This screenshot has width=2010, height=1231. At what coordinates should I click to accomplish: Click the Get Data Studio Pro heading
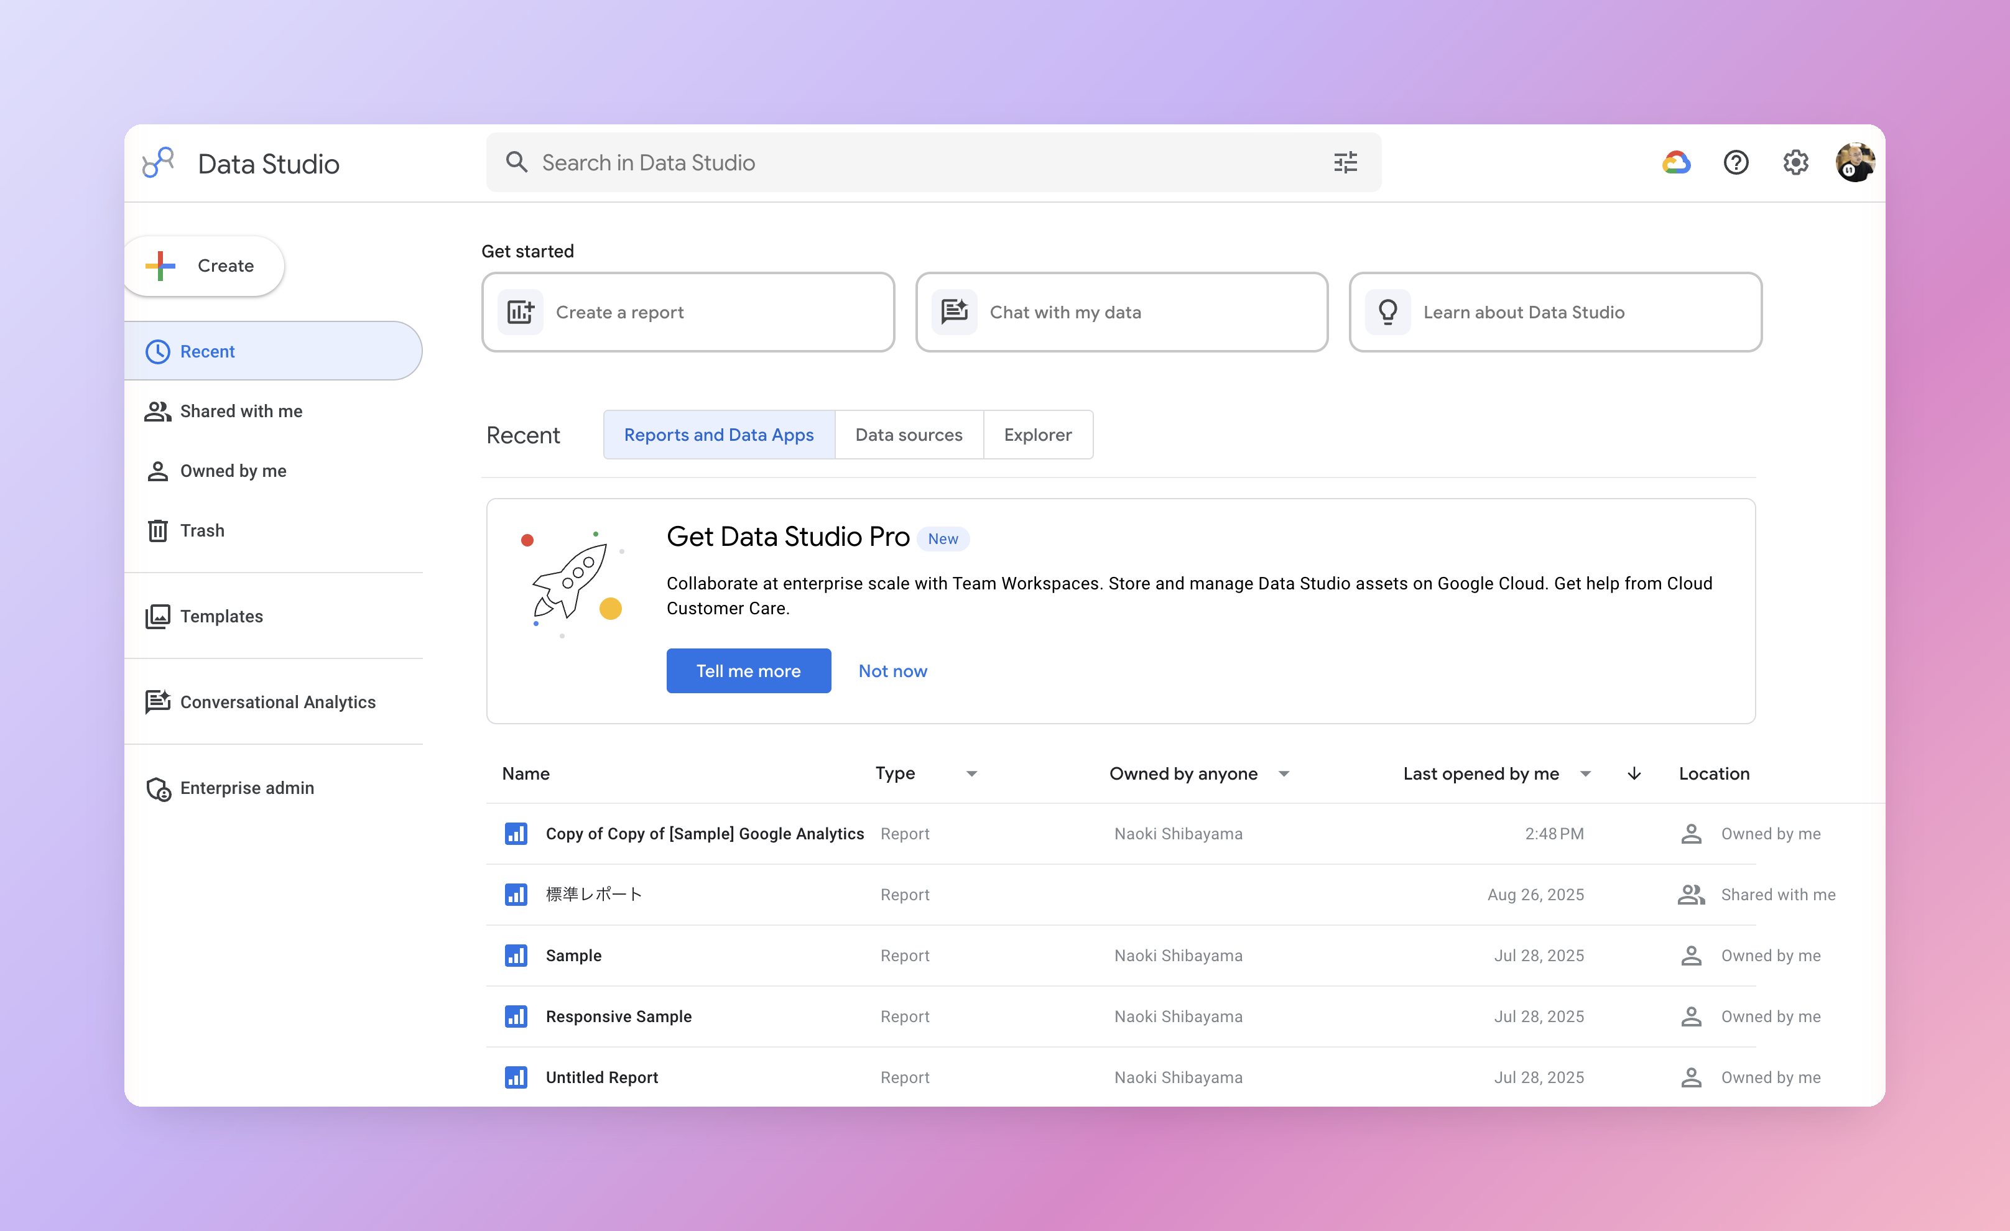787,537
